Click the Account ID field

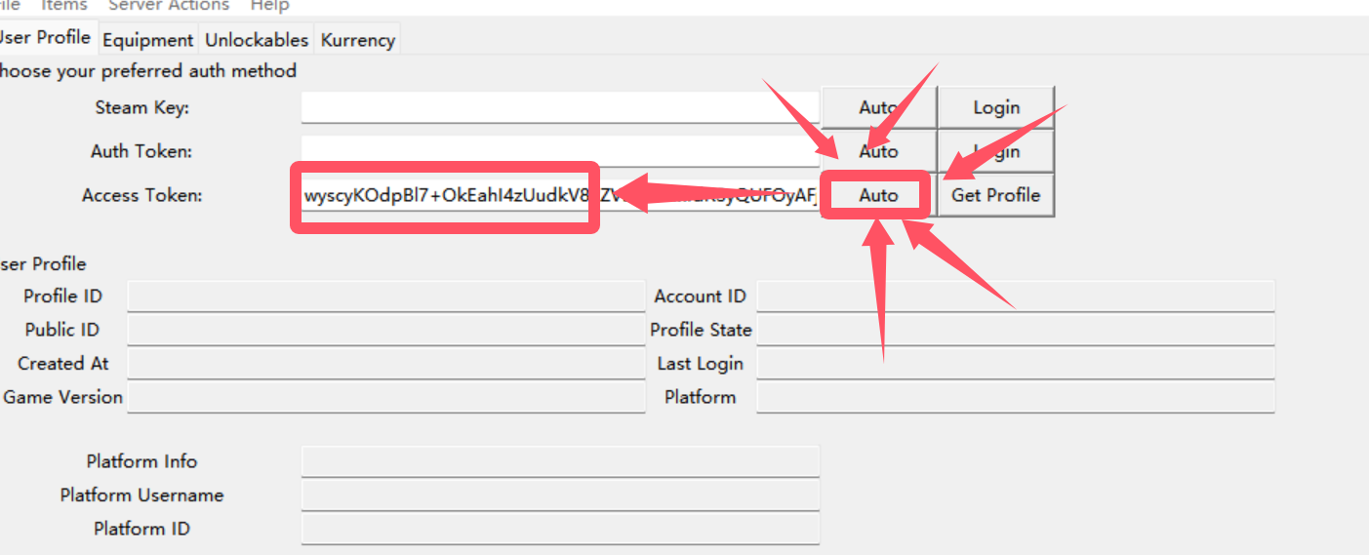point(1015,297)
